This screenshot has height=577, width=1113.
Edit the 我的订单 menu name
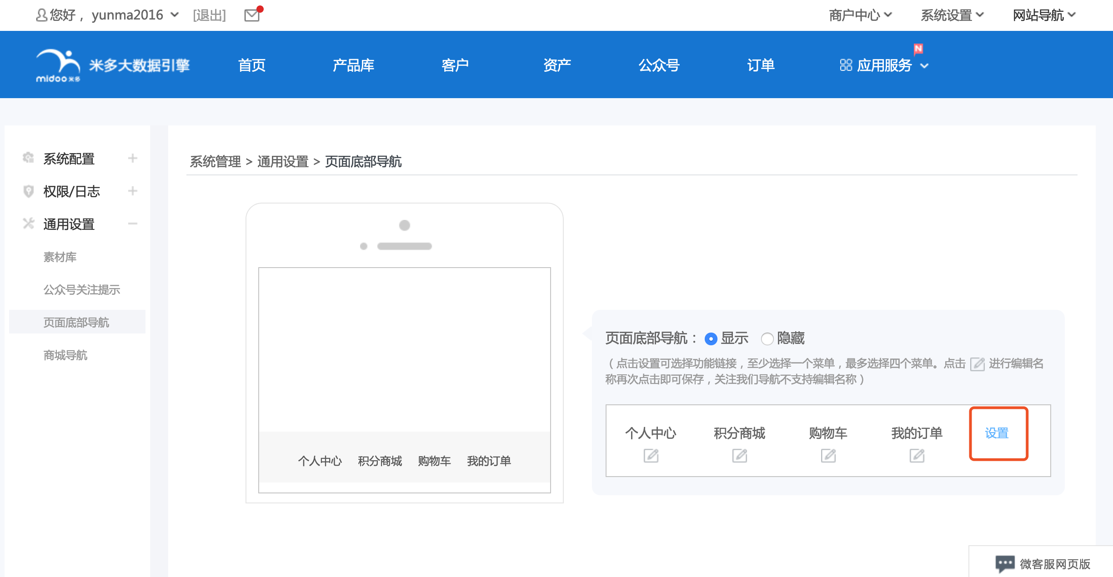[917, 455]
